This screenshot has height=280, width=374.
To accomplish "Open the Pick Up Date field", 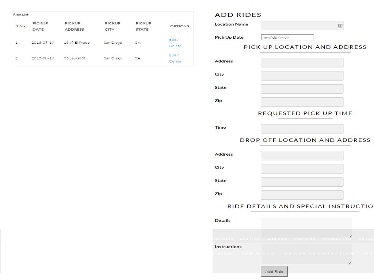I will [x=287, y=37].
